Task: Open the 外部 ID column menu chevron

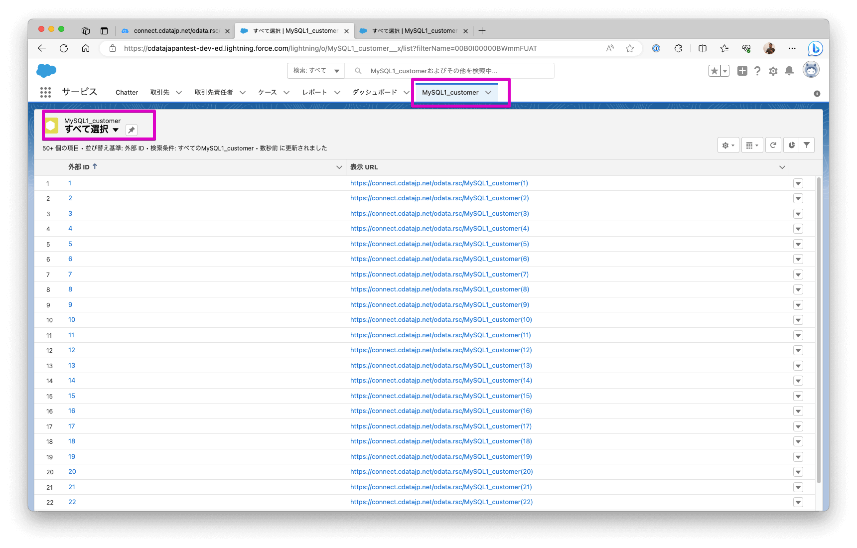Action: coord(339,167)
